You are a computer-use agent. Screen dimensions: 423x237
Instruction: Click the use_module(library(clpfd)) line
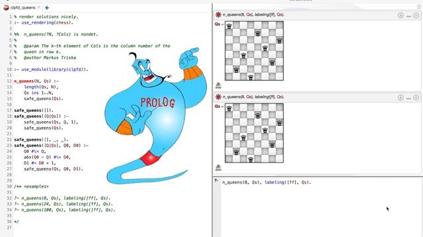pos(51,69)
